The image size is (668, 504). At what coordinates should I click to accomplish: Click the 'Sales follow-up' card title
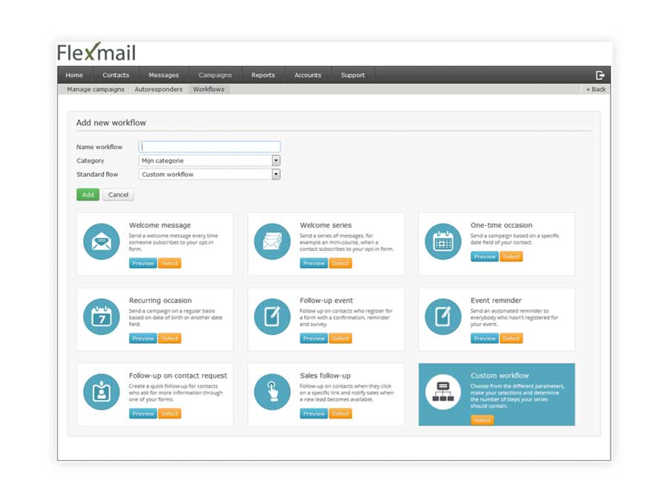click(x=325, y=376)
